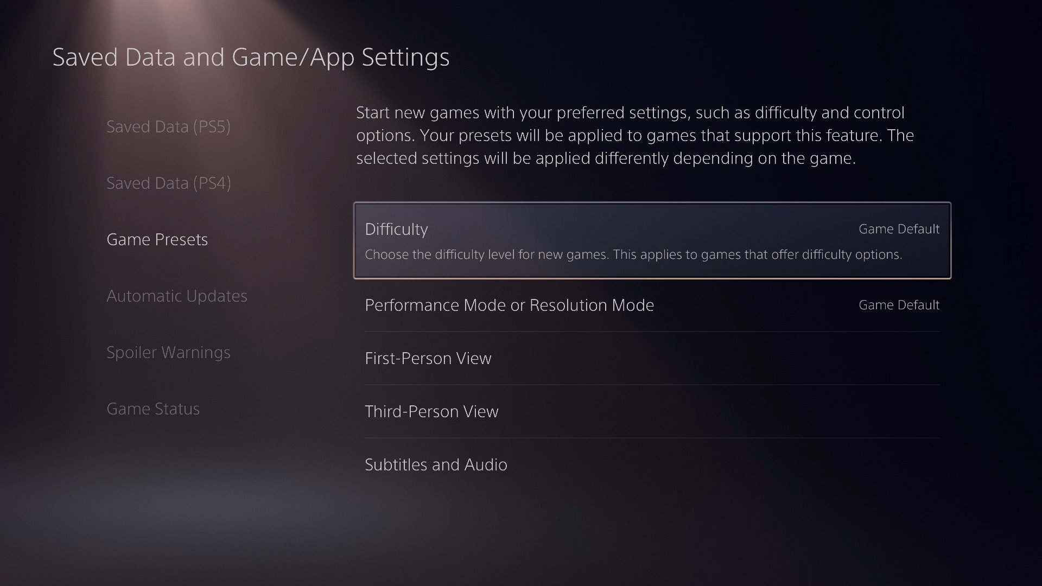The width and height of the screenshot is (1042, 586).
Task: Change Performance Mode's Game Default value
Action: coord(899,305)
